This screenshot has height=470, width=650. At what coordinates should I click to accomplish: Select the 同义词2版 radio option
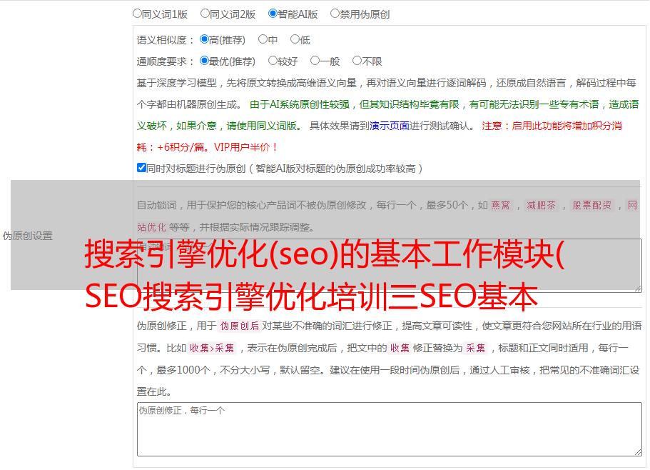coord(205,14)
